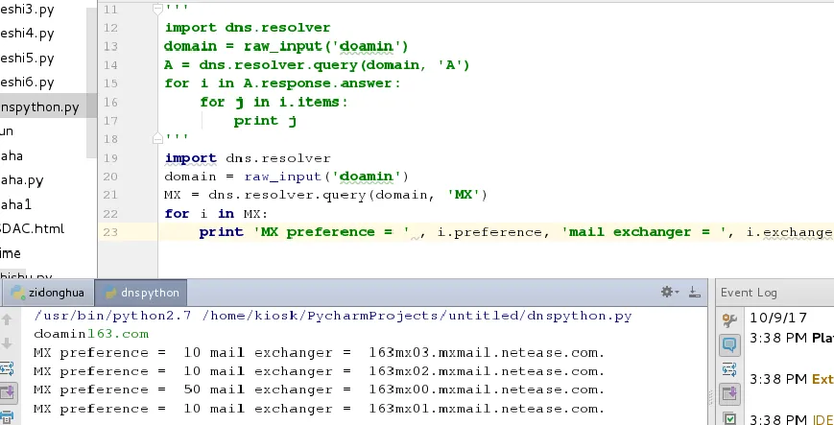
Task: Click 'for i in MX:' on line 22
Action: [216, 214]
